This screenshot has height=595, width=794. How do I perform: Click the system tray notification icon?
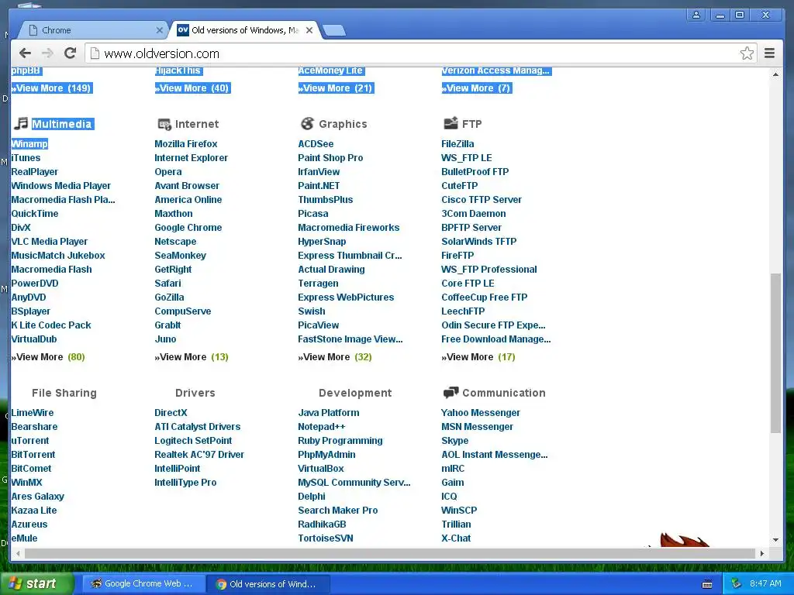tap(736, 583)
